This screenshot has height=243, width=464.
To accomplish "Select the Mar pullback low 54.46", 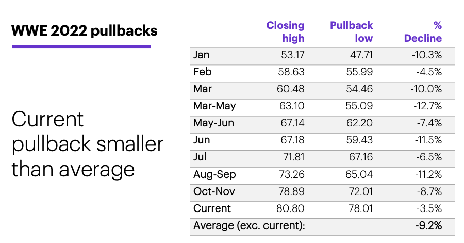I will click(359, 89).
